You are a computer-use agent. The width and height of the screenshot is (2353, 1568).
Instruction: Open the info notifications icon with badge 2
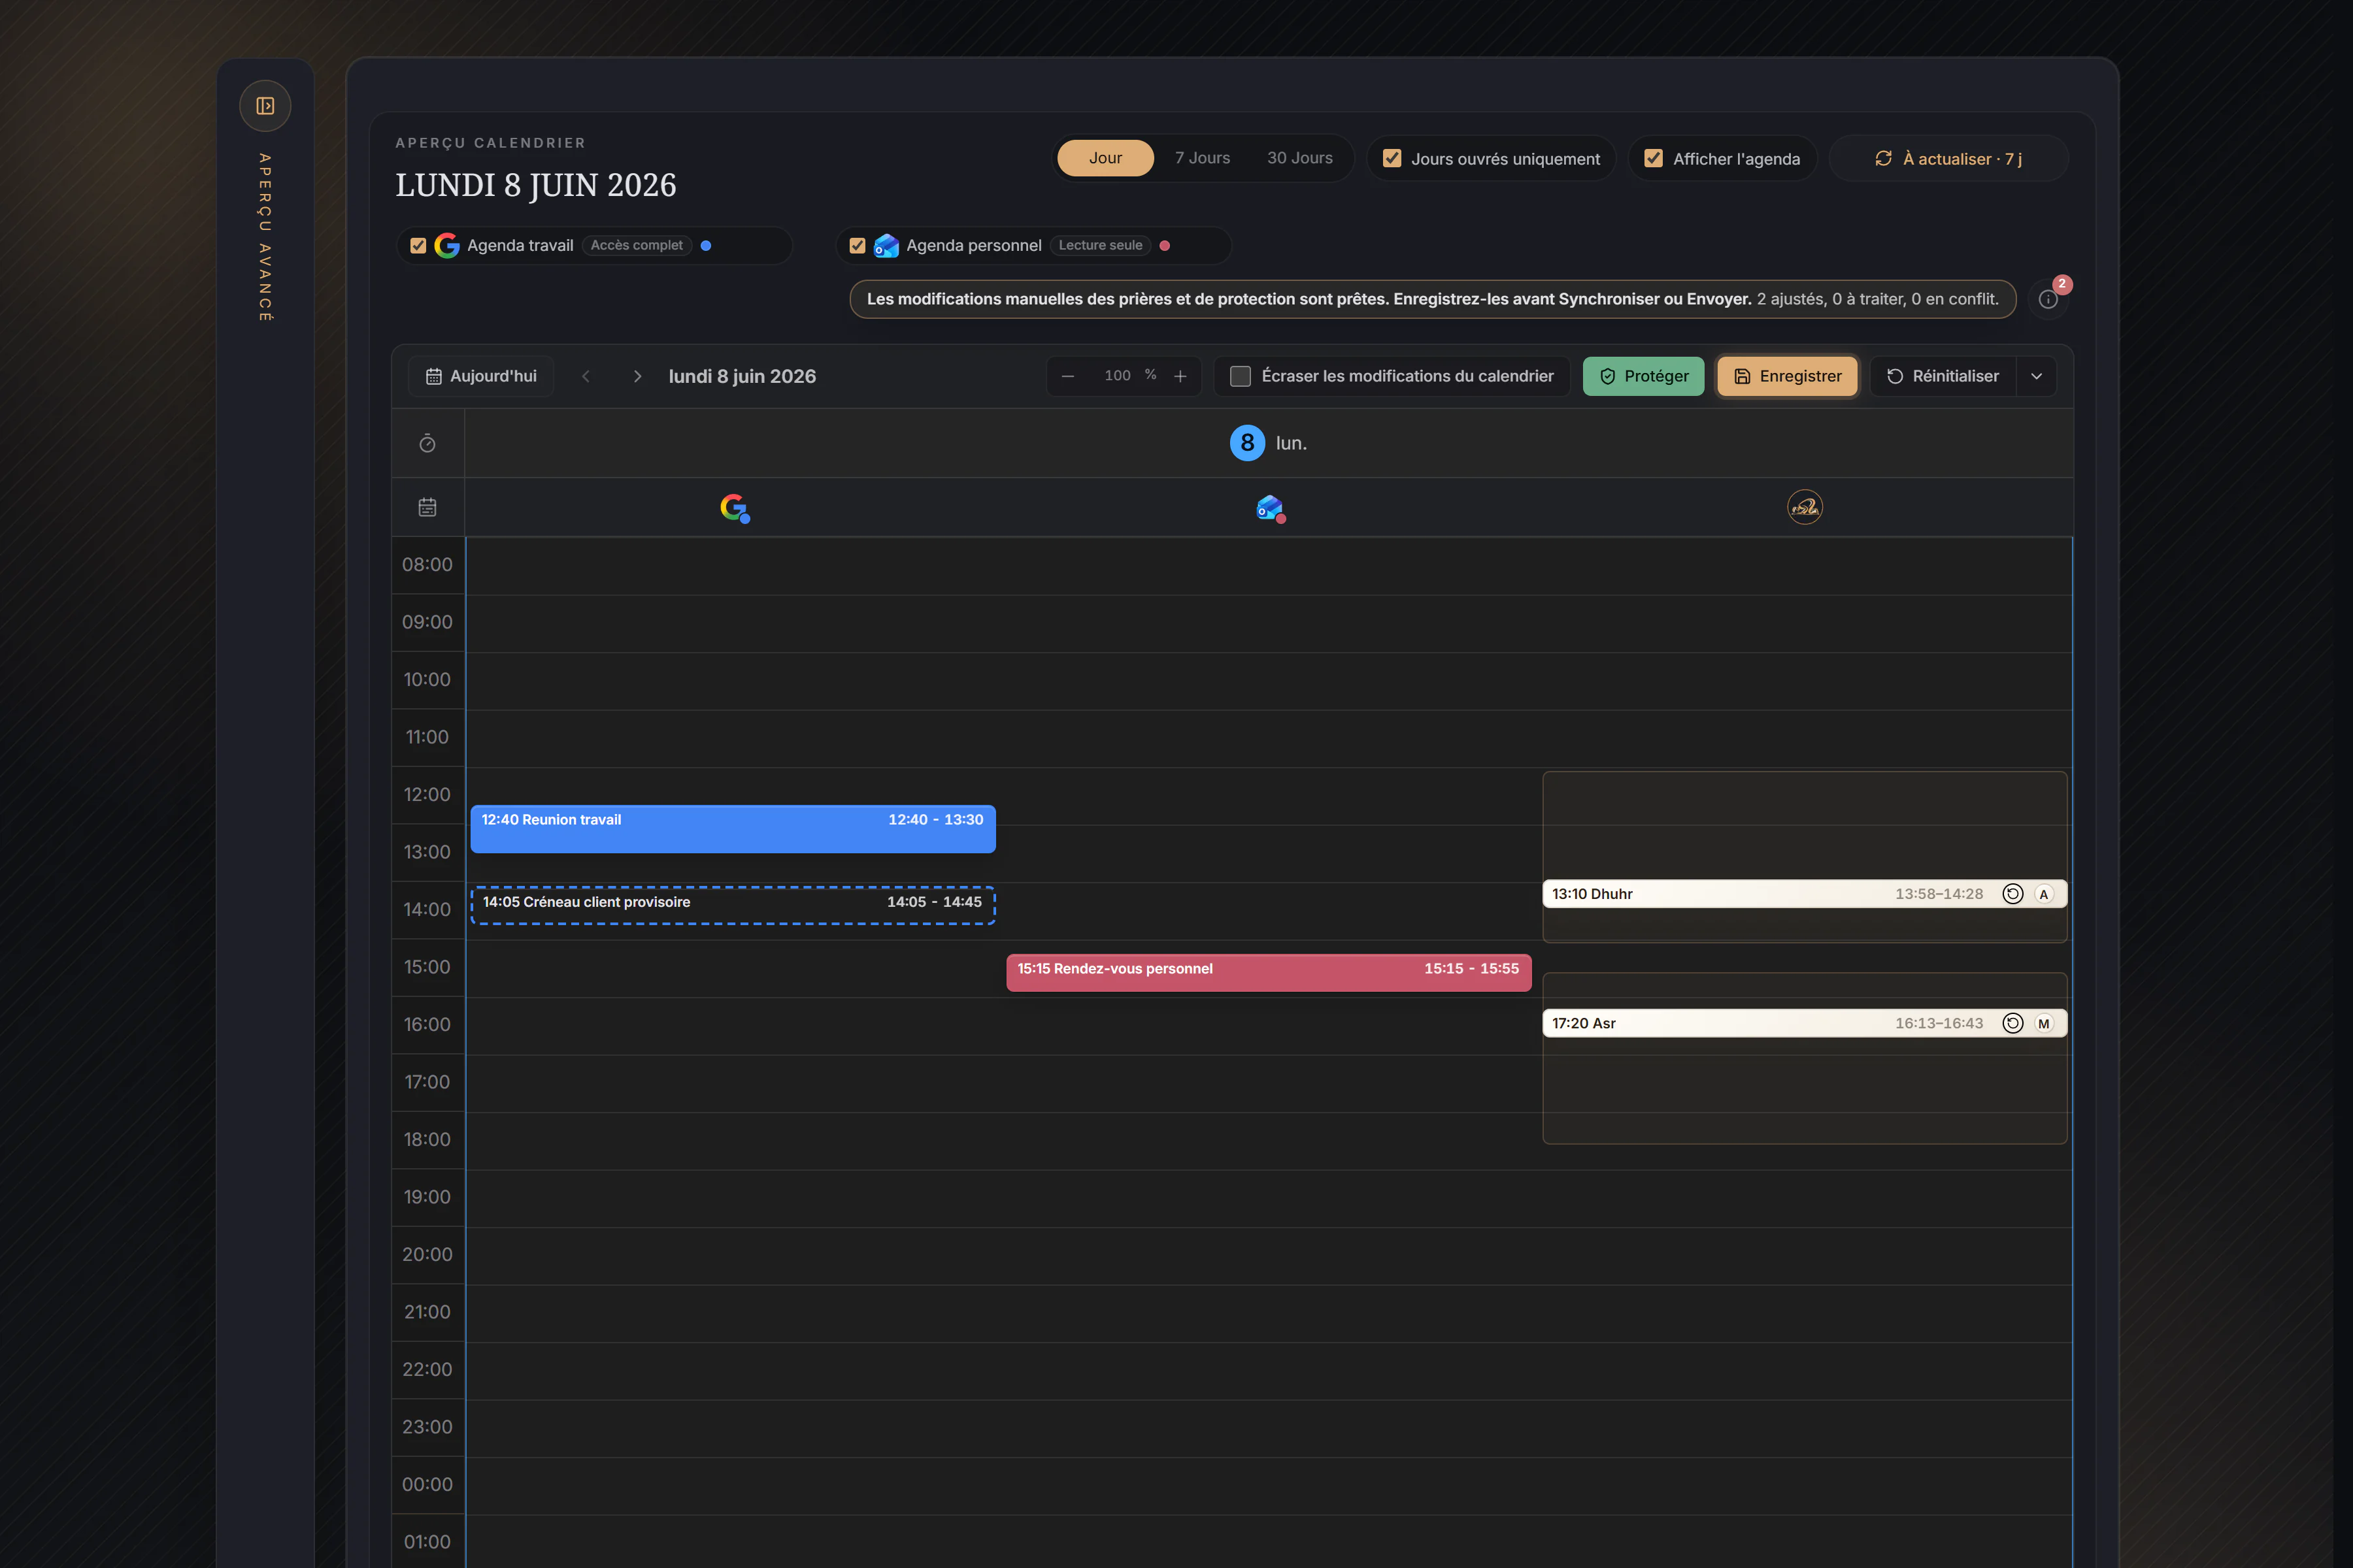[2048, 299]
